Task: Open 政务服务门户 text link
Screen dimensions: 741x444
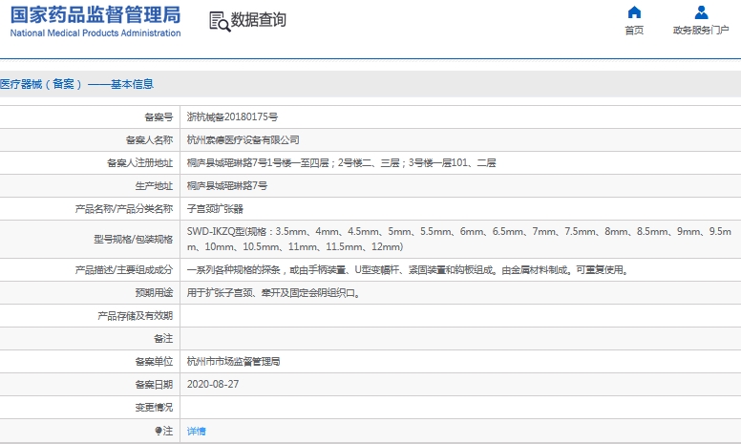Action: click(701, 31)
